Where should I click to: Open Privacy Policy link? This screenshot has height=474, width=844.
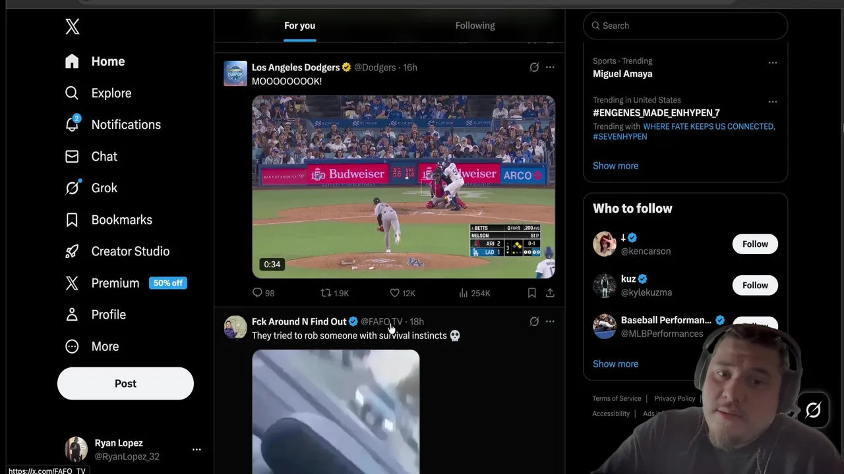pos(675,398)
